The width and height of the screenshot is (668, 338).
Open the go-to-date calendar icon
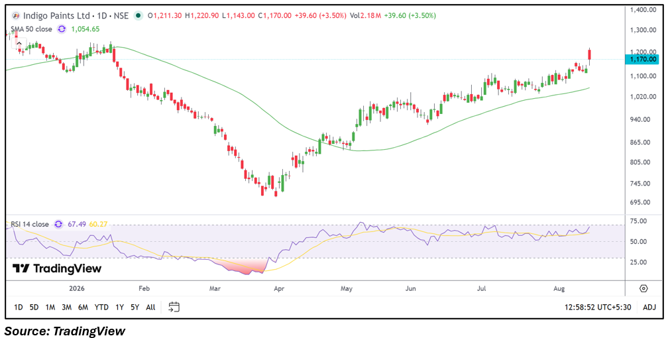(174, 306)
